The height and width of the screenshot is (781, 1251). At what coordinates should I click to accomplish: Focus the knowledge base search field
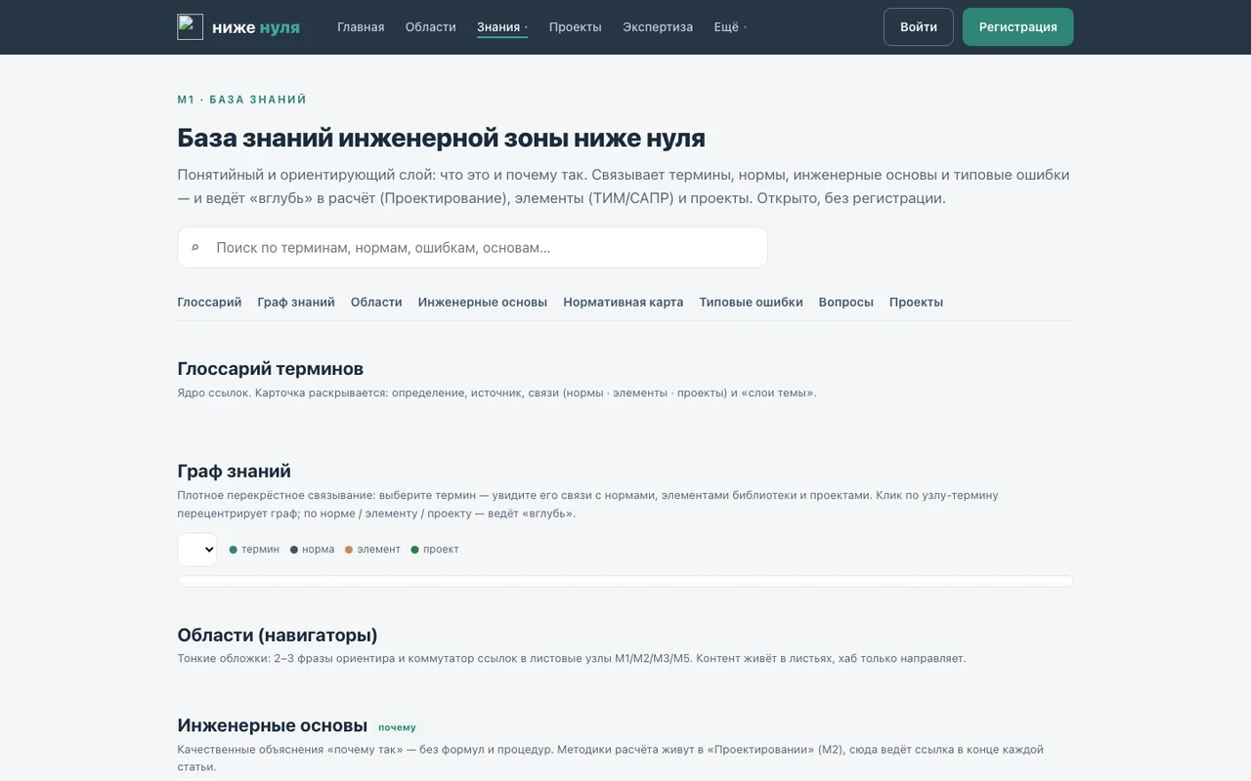point(472,248)
